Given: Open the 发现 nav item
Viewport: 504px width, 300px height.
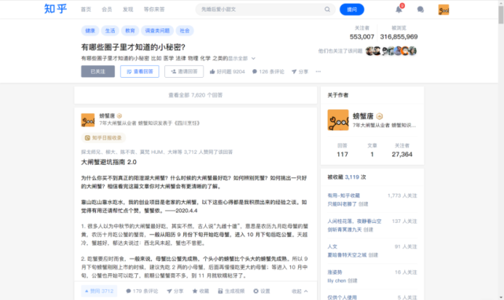Looking at the screenshot, I should point(127,9).
